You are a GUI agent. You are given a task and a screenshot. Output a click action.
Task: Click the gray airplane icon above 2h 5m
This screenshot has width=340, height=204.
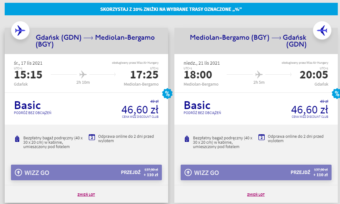coord(259,75)
